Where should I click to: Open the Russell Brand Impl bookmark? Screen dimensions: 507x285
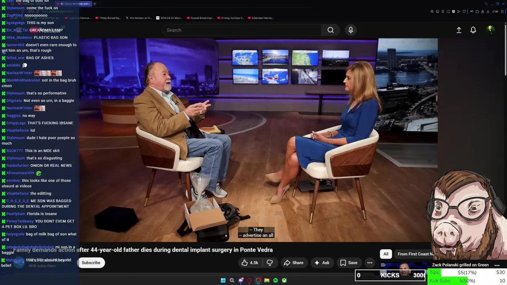pos(200,18)
